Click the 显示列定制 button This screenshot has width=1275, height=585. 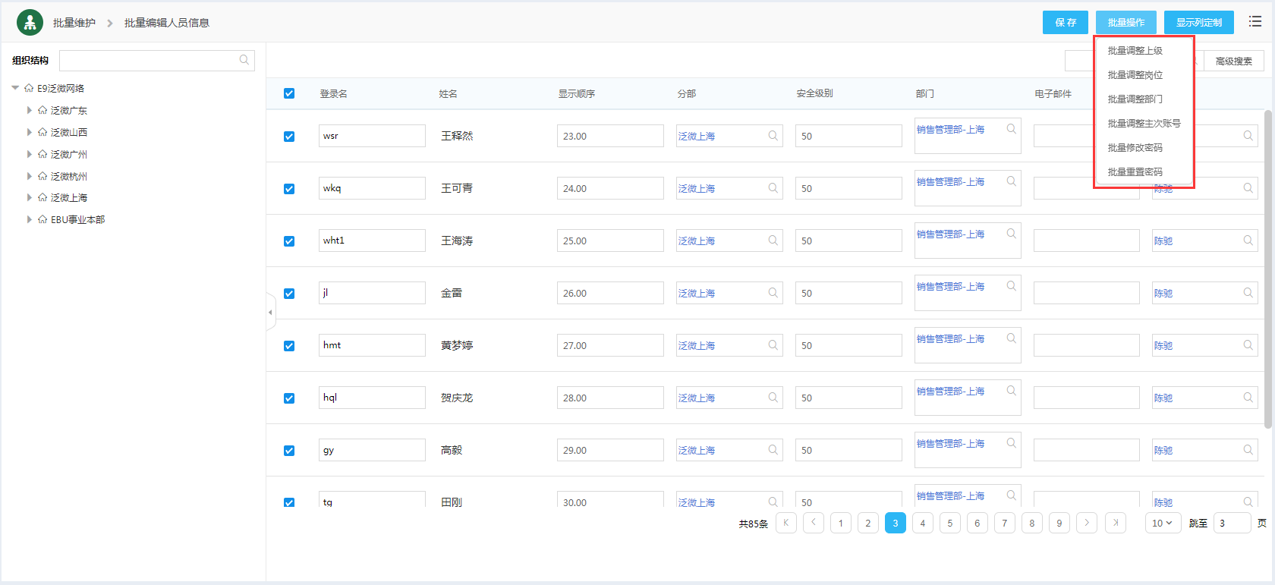(1198, 23)
